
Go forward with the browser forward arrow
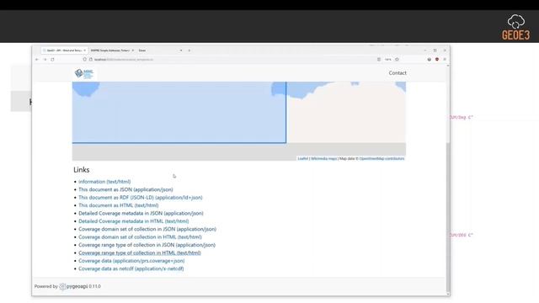[x=45, y=60]
